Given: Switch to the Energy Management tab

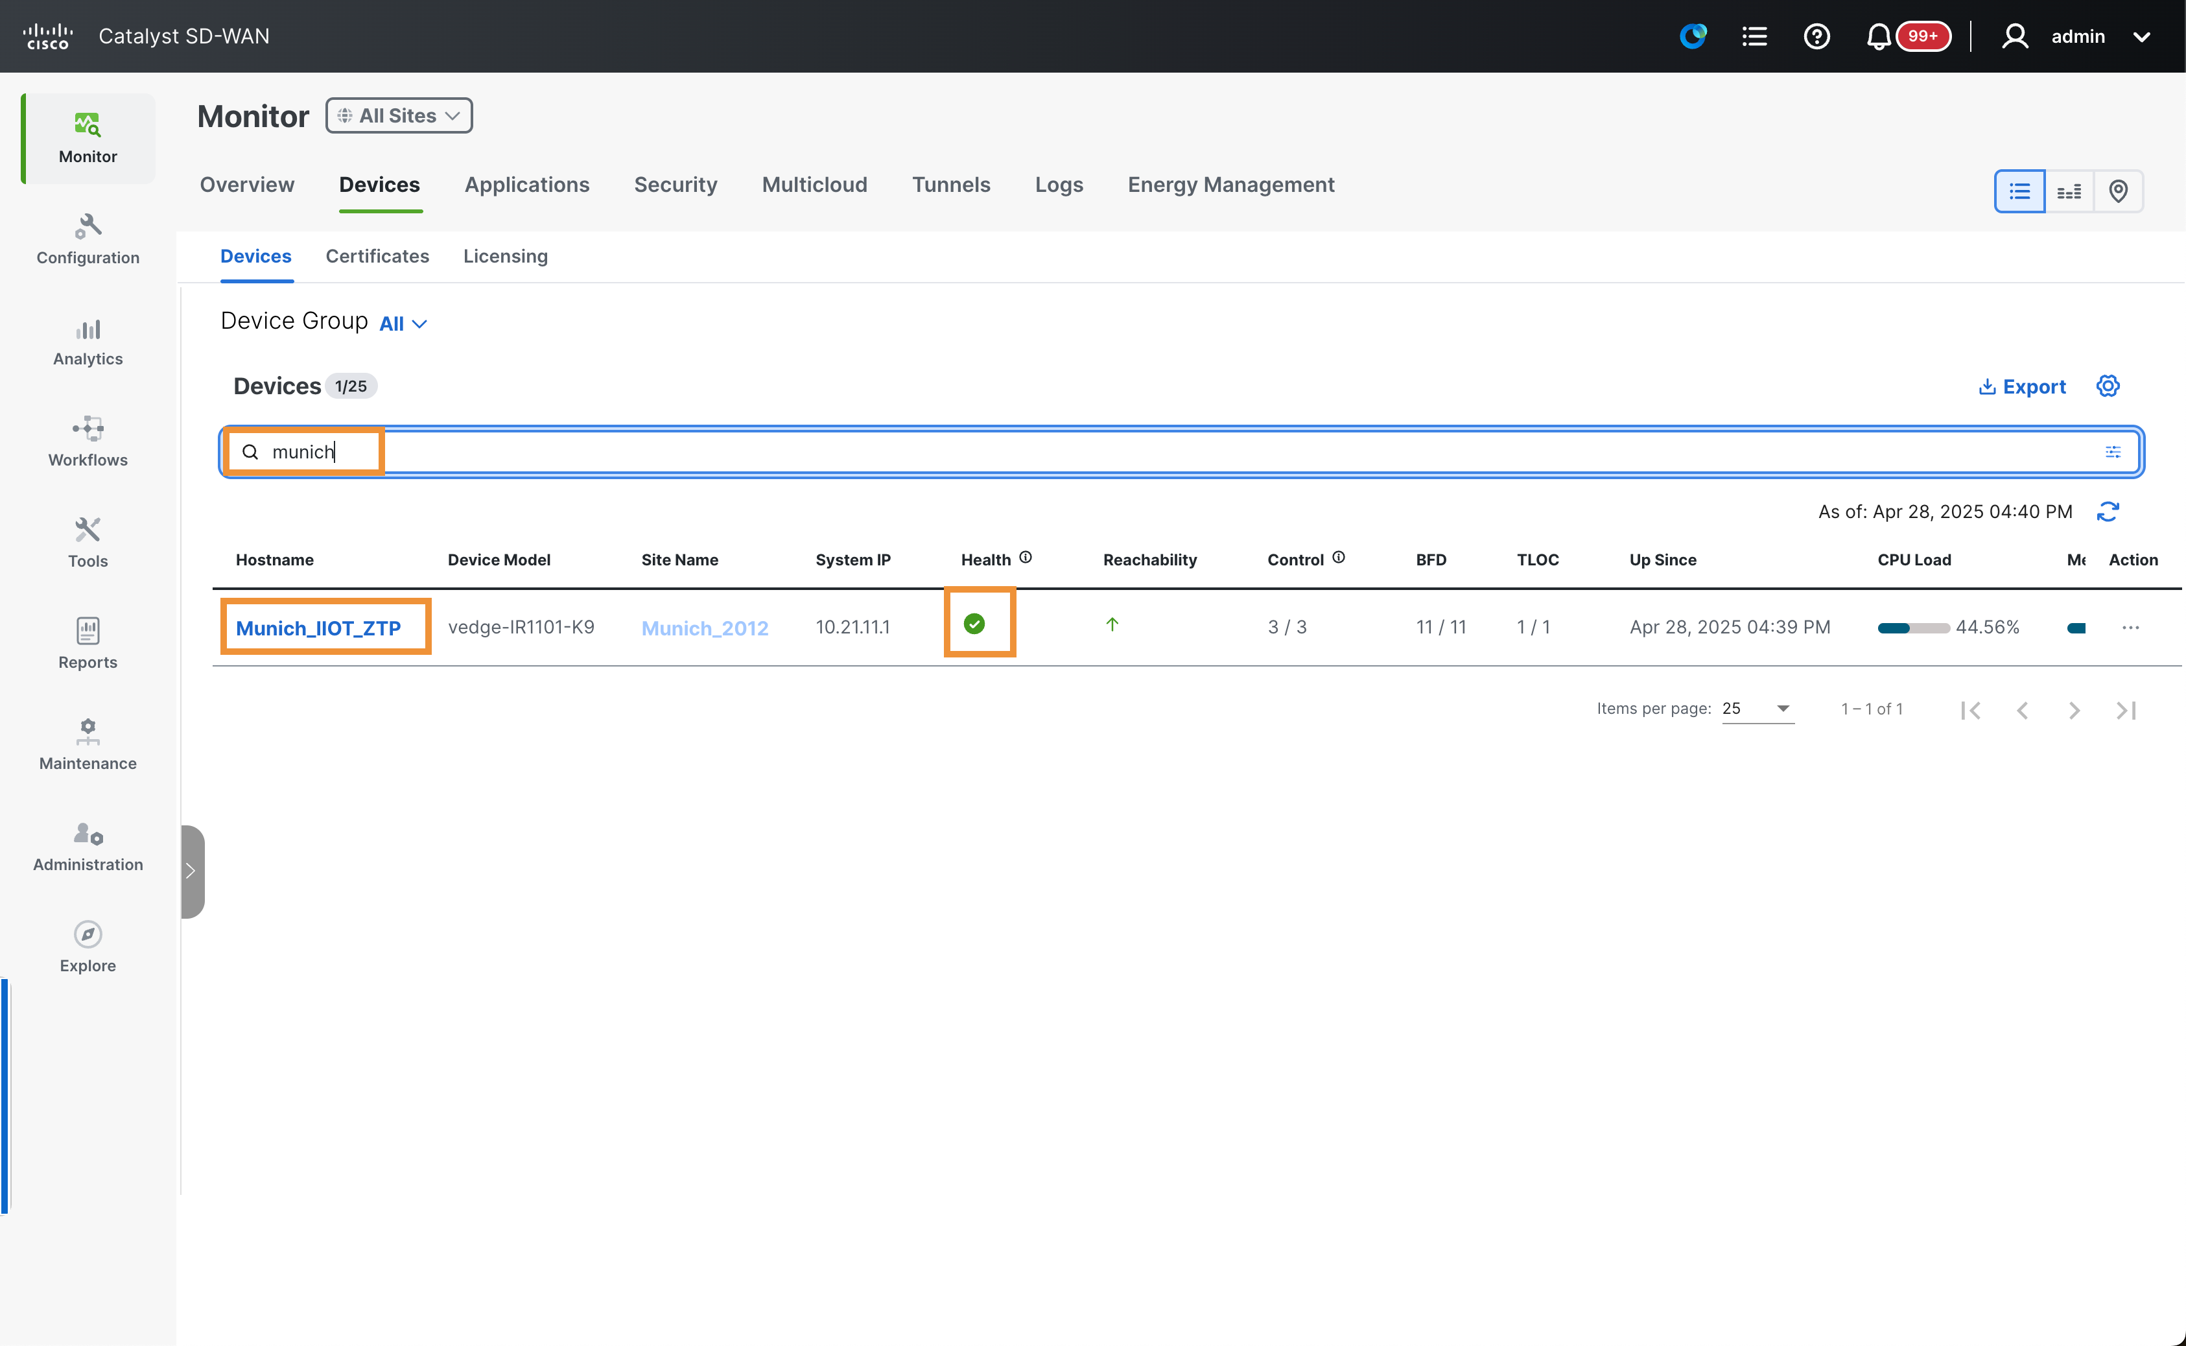Looking at the screenshot, I should pyautogui.click(x=1231, y=184).
